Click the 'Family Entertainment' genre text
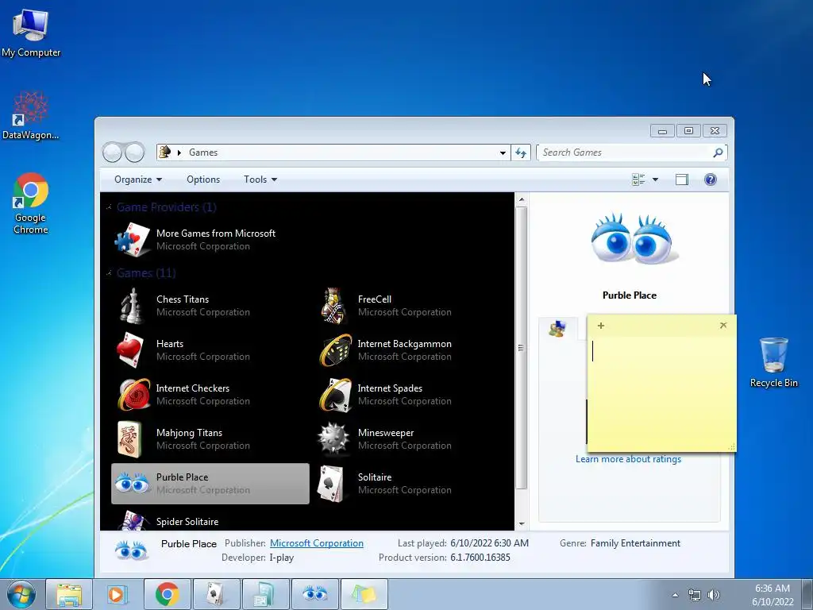This screenshot has height=610, width=813. [x=635, y=543]
